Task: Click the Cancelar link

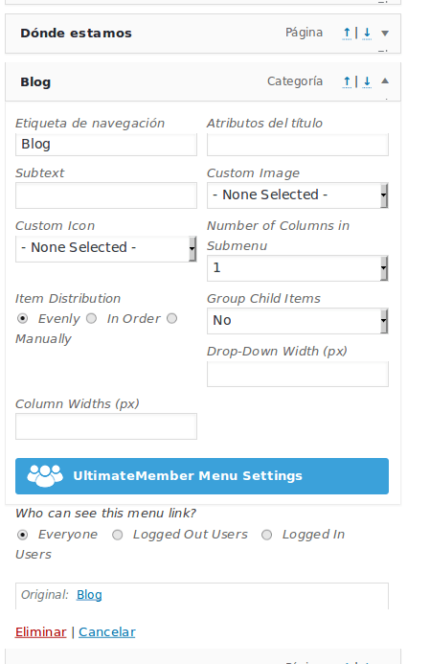Action: click(107, 631)
